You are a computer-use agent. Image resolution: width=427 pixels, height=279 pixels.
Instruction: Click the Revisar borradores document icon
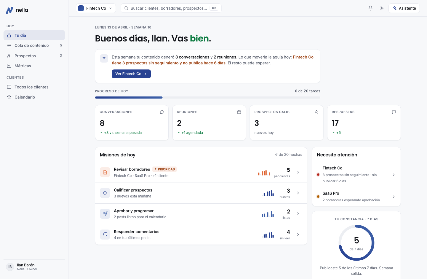click(x=105, y=172)
